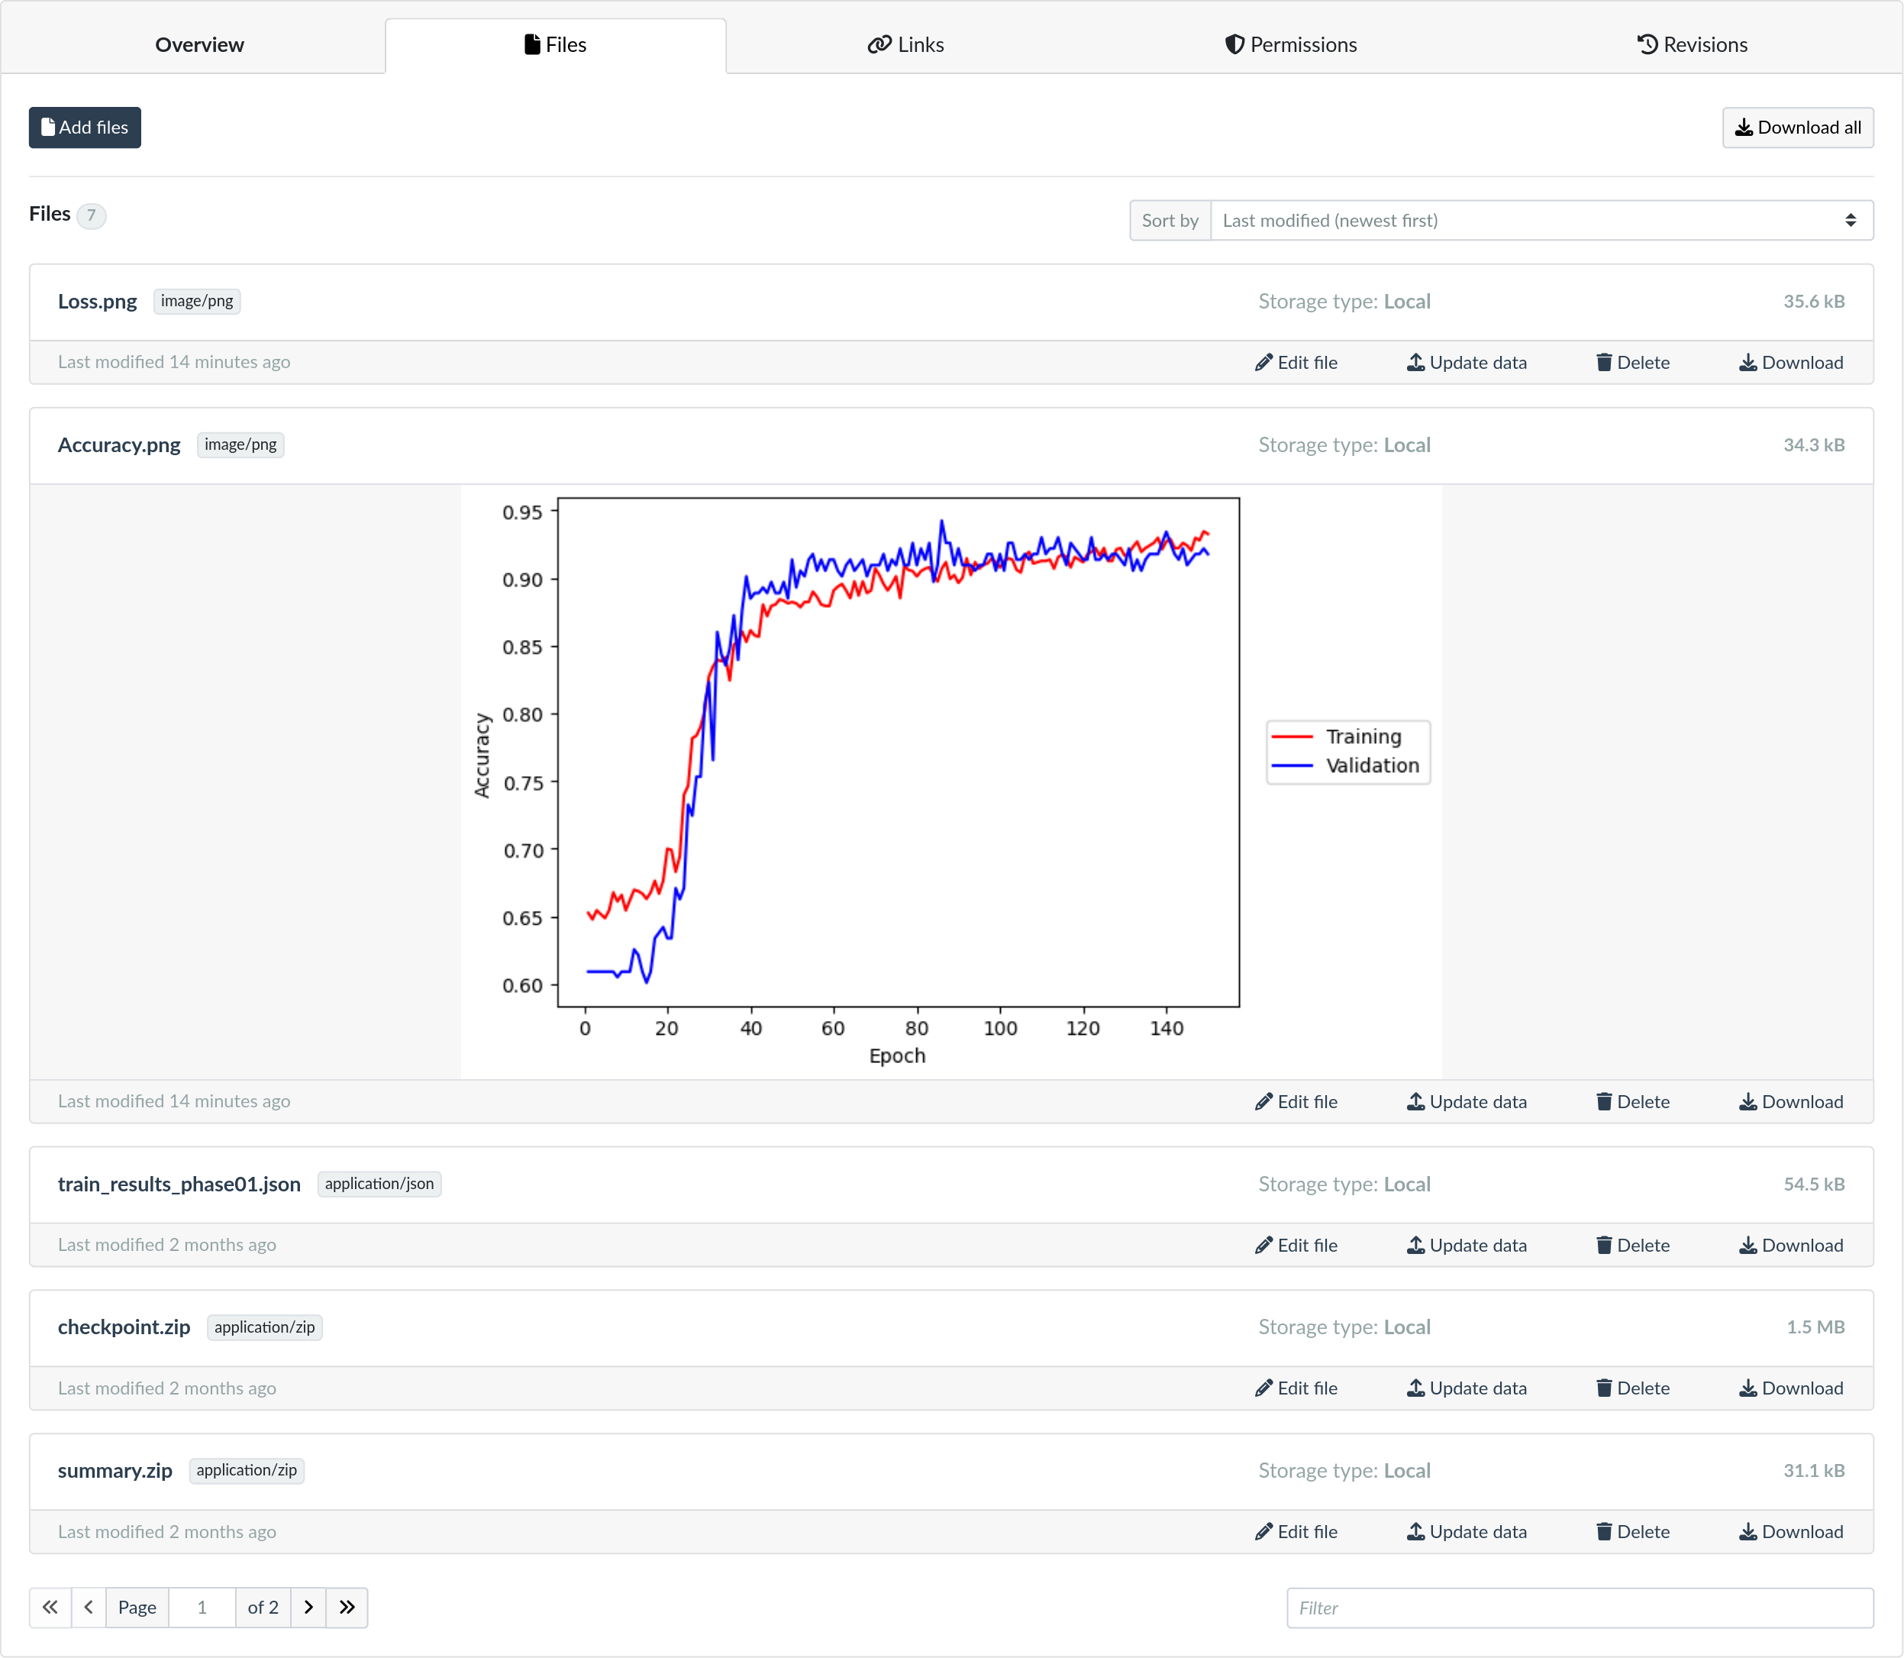Click Download all button
The height and width of the screenshot is (1658, 1904).
click(x=1796, y=128)
